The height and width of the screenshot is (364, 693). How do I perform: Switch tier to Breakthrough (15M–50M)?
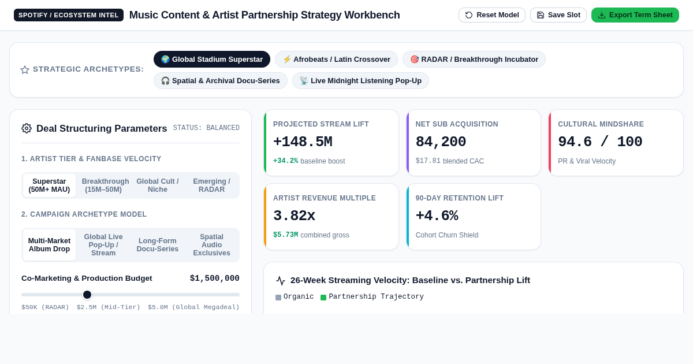[x=103, y=185]
